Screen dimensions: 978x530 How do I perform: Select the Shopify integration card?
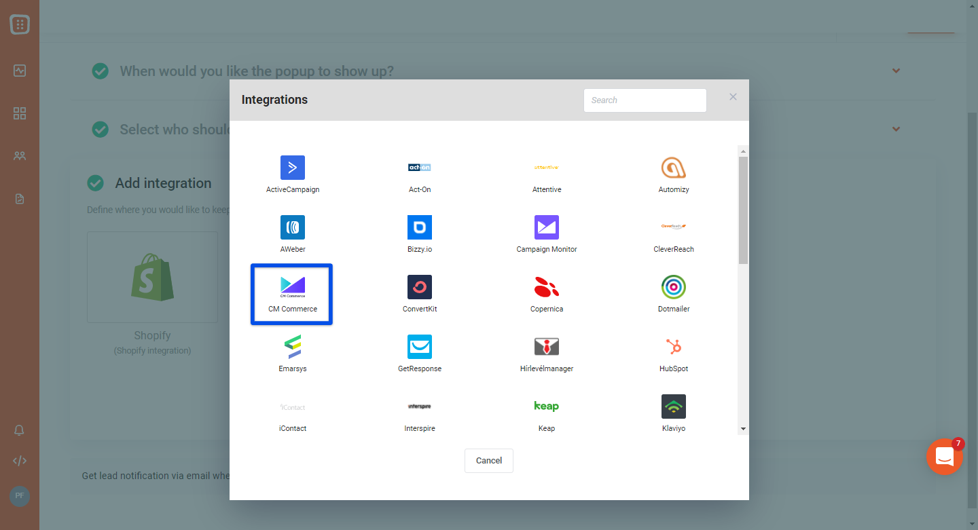tap(153, 277)
